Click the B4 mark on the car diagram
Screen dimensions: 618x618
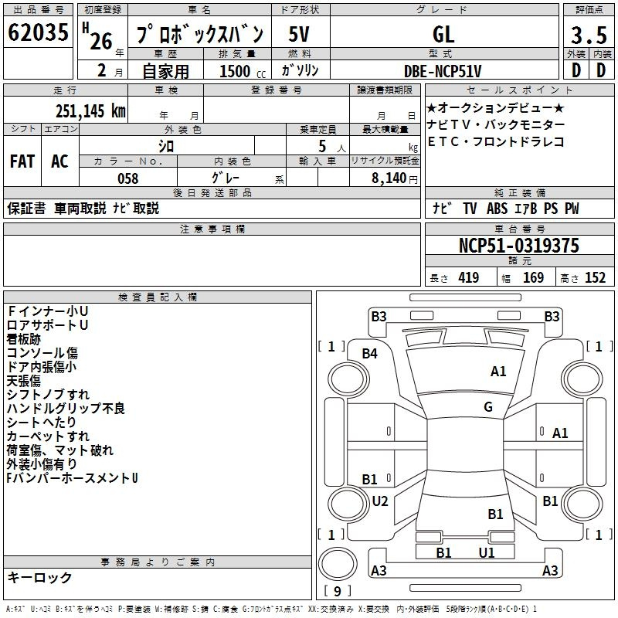tap(370, 354)
